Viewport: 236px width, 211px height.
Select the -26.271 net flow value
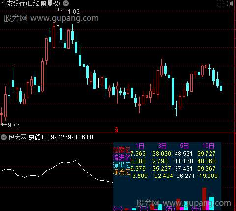(x=184, y=176)
